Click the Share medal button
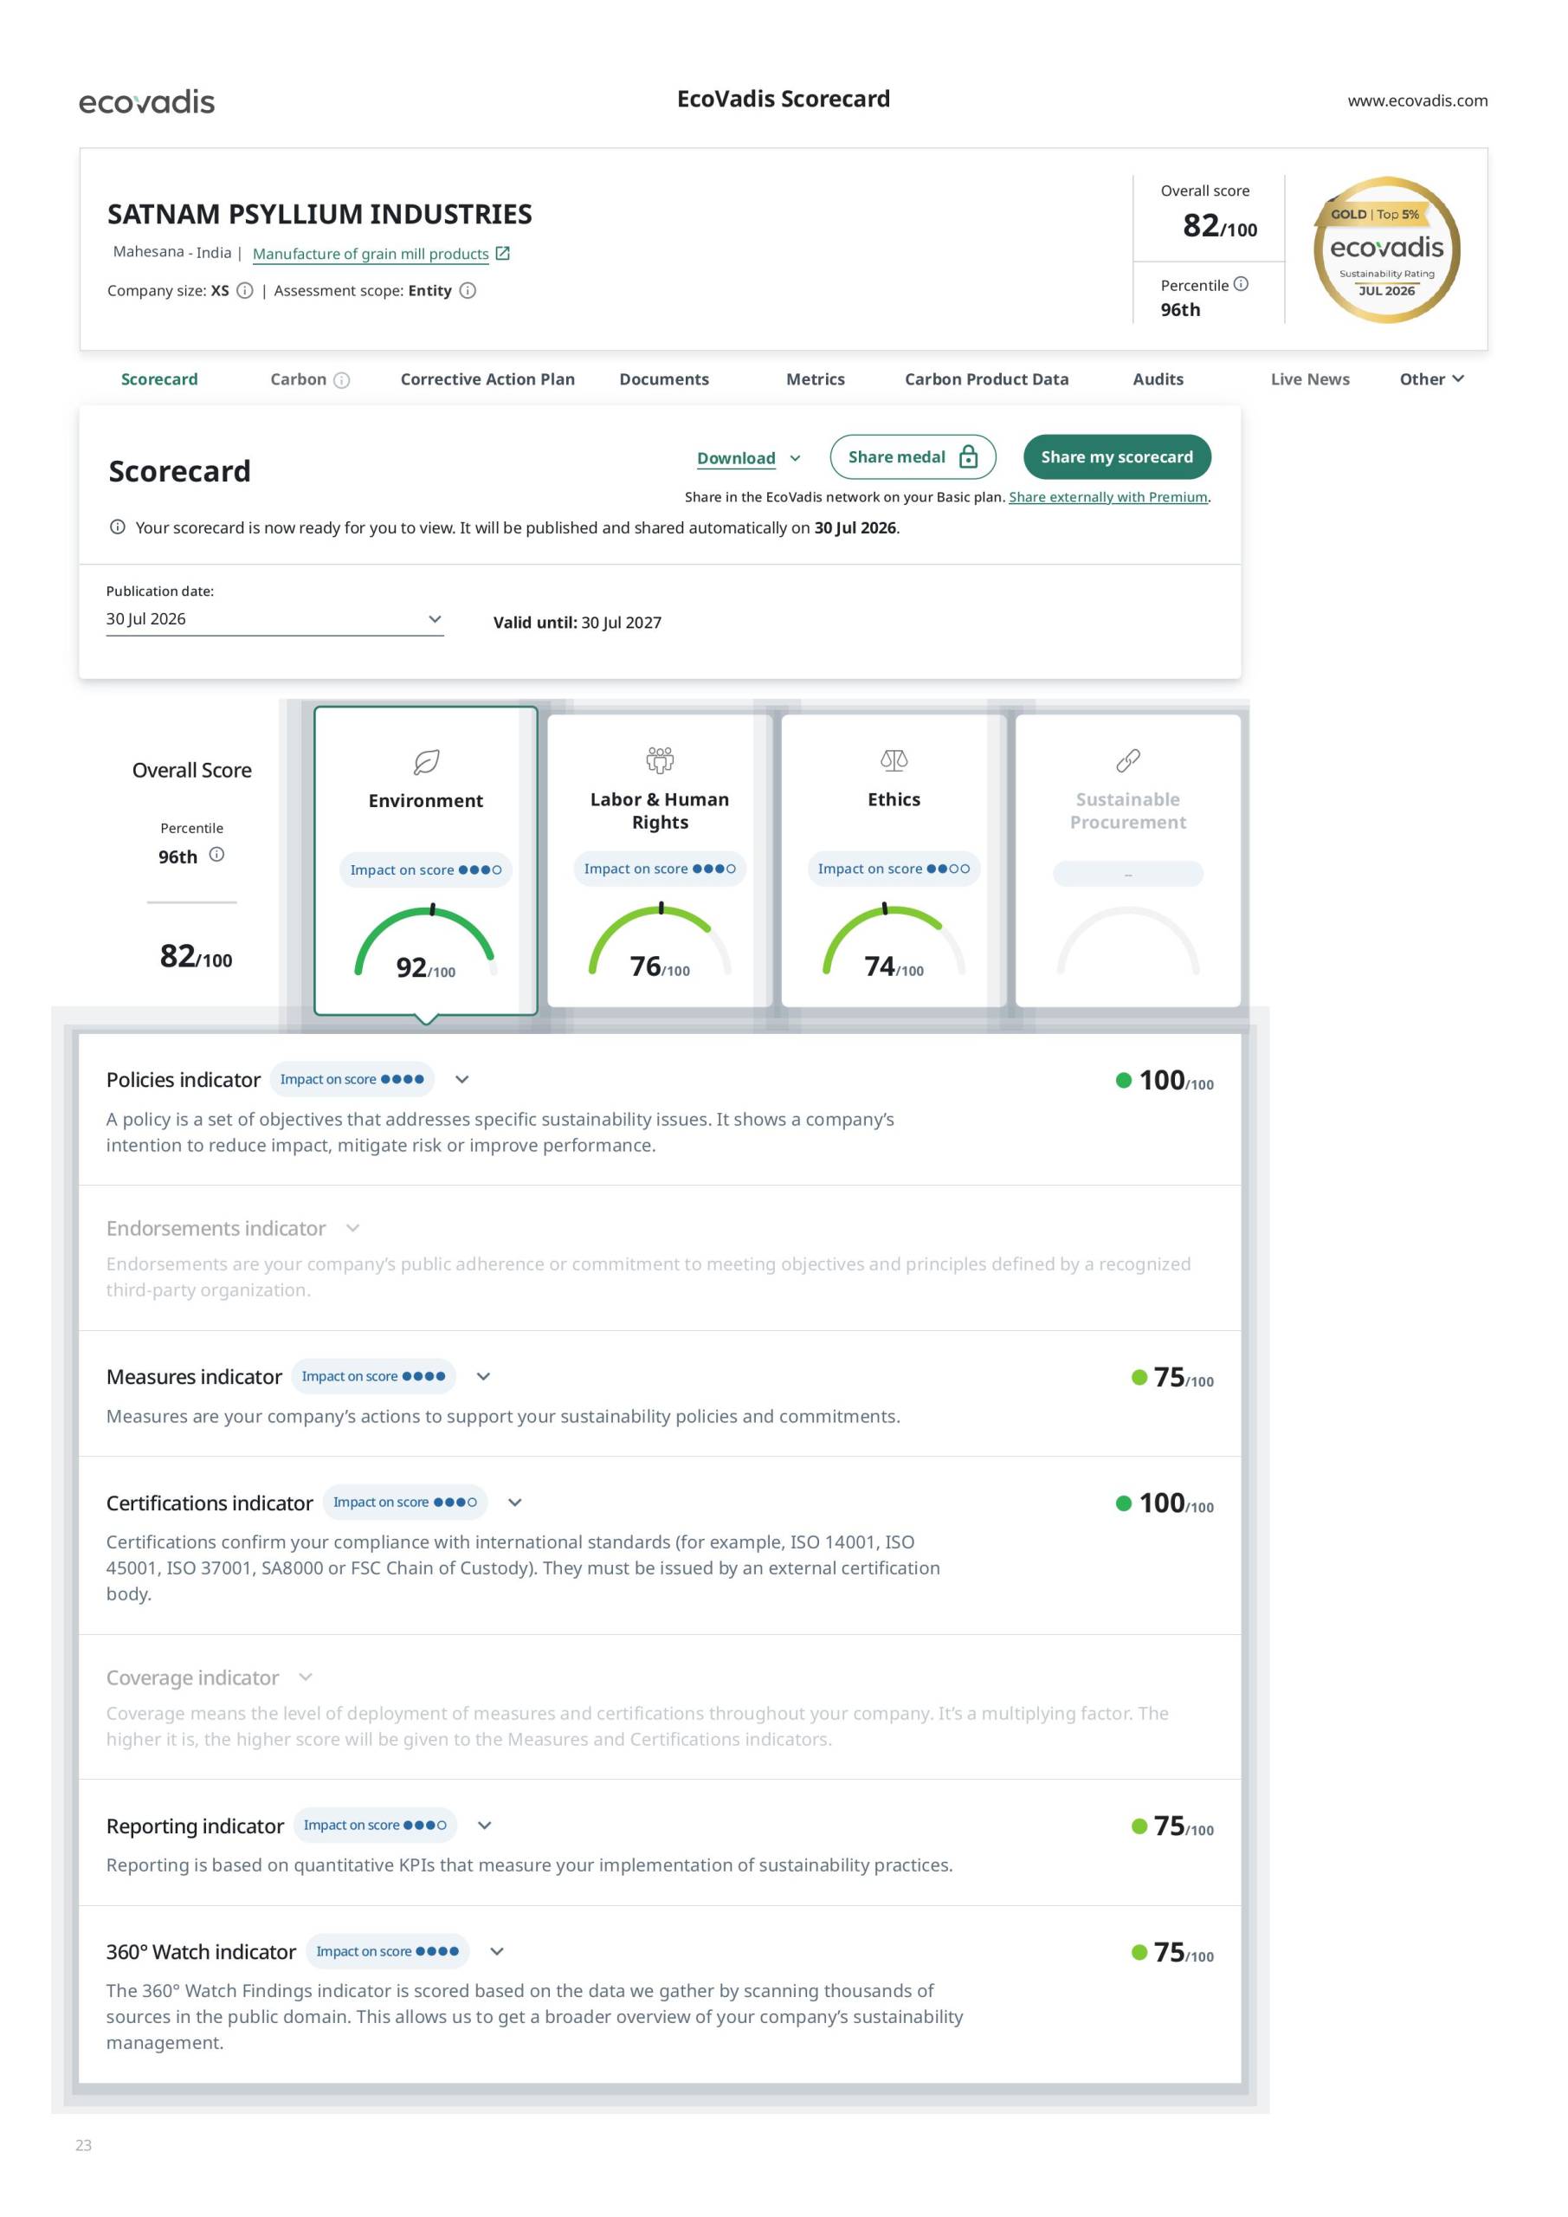This screenshot has width=1568, height=2217. tap(913, 456)
